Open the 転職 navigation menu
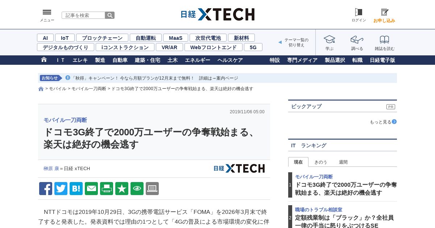This screenshot has height=228, width=435. [x=357, y=60]
